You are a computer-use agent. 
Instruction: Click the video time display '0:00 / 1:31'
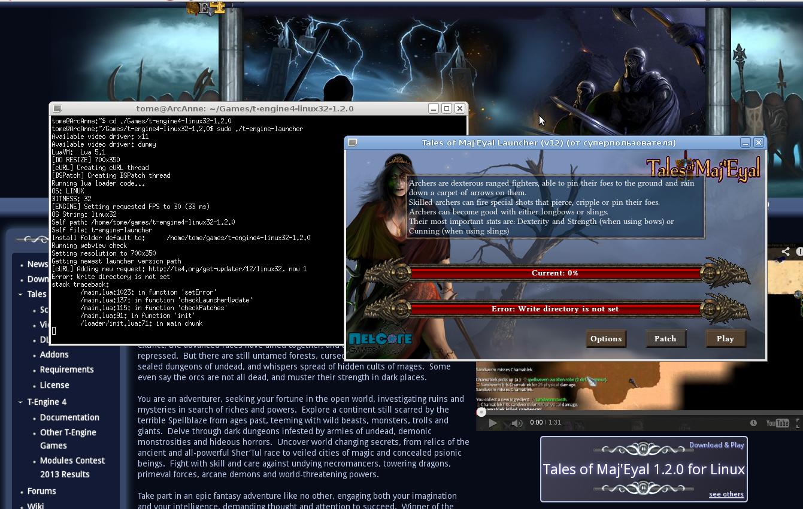[x=546, y=423]
